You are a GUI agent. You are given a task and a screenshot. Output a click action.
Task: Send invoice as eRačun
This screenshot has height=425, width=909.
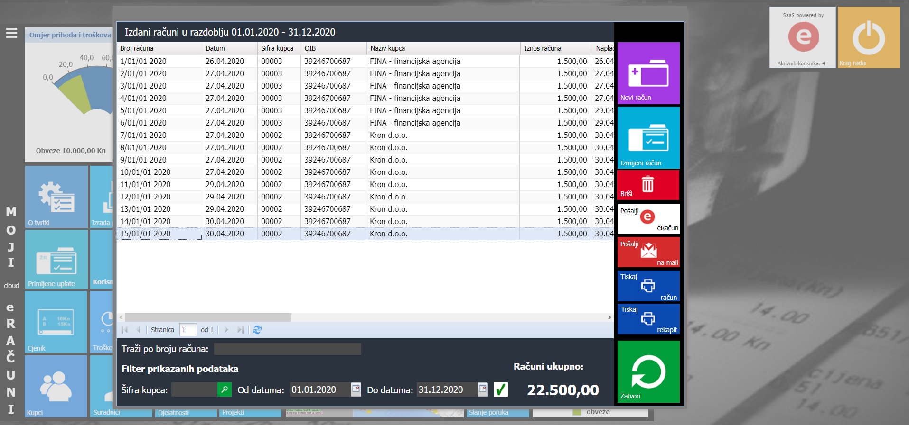[x=648, y=218]
